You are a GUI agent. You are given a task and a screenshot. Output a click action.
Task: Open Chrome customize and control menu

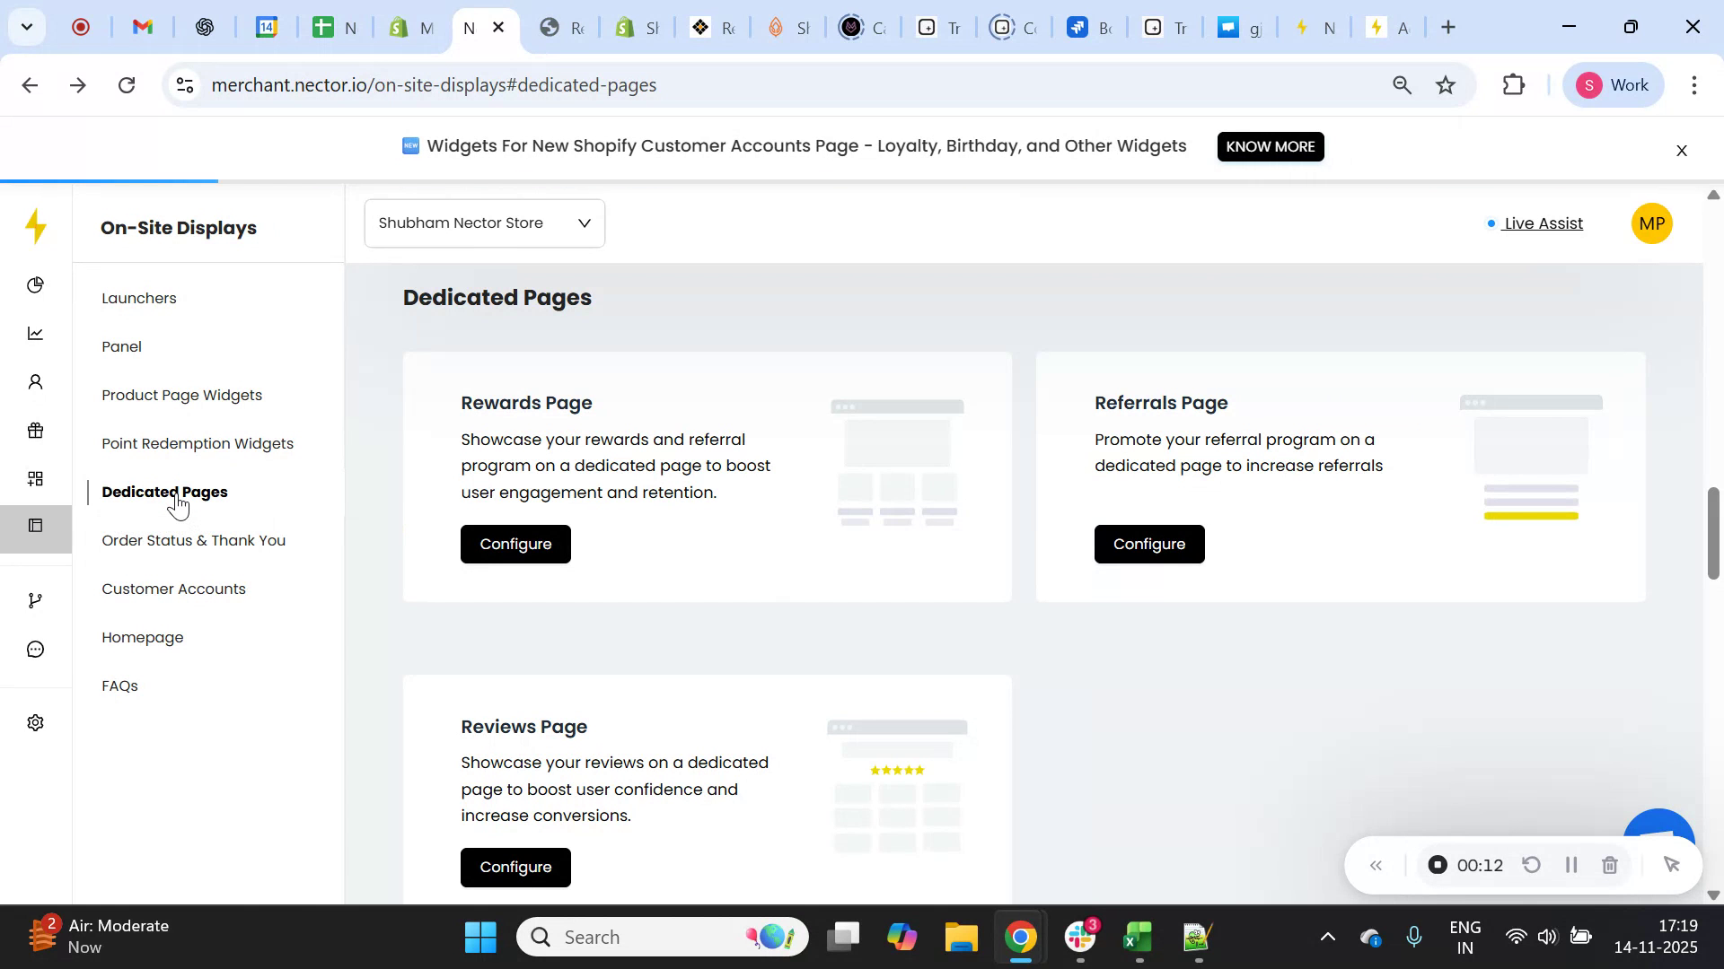click(1694, 84)
